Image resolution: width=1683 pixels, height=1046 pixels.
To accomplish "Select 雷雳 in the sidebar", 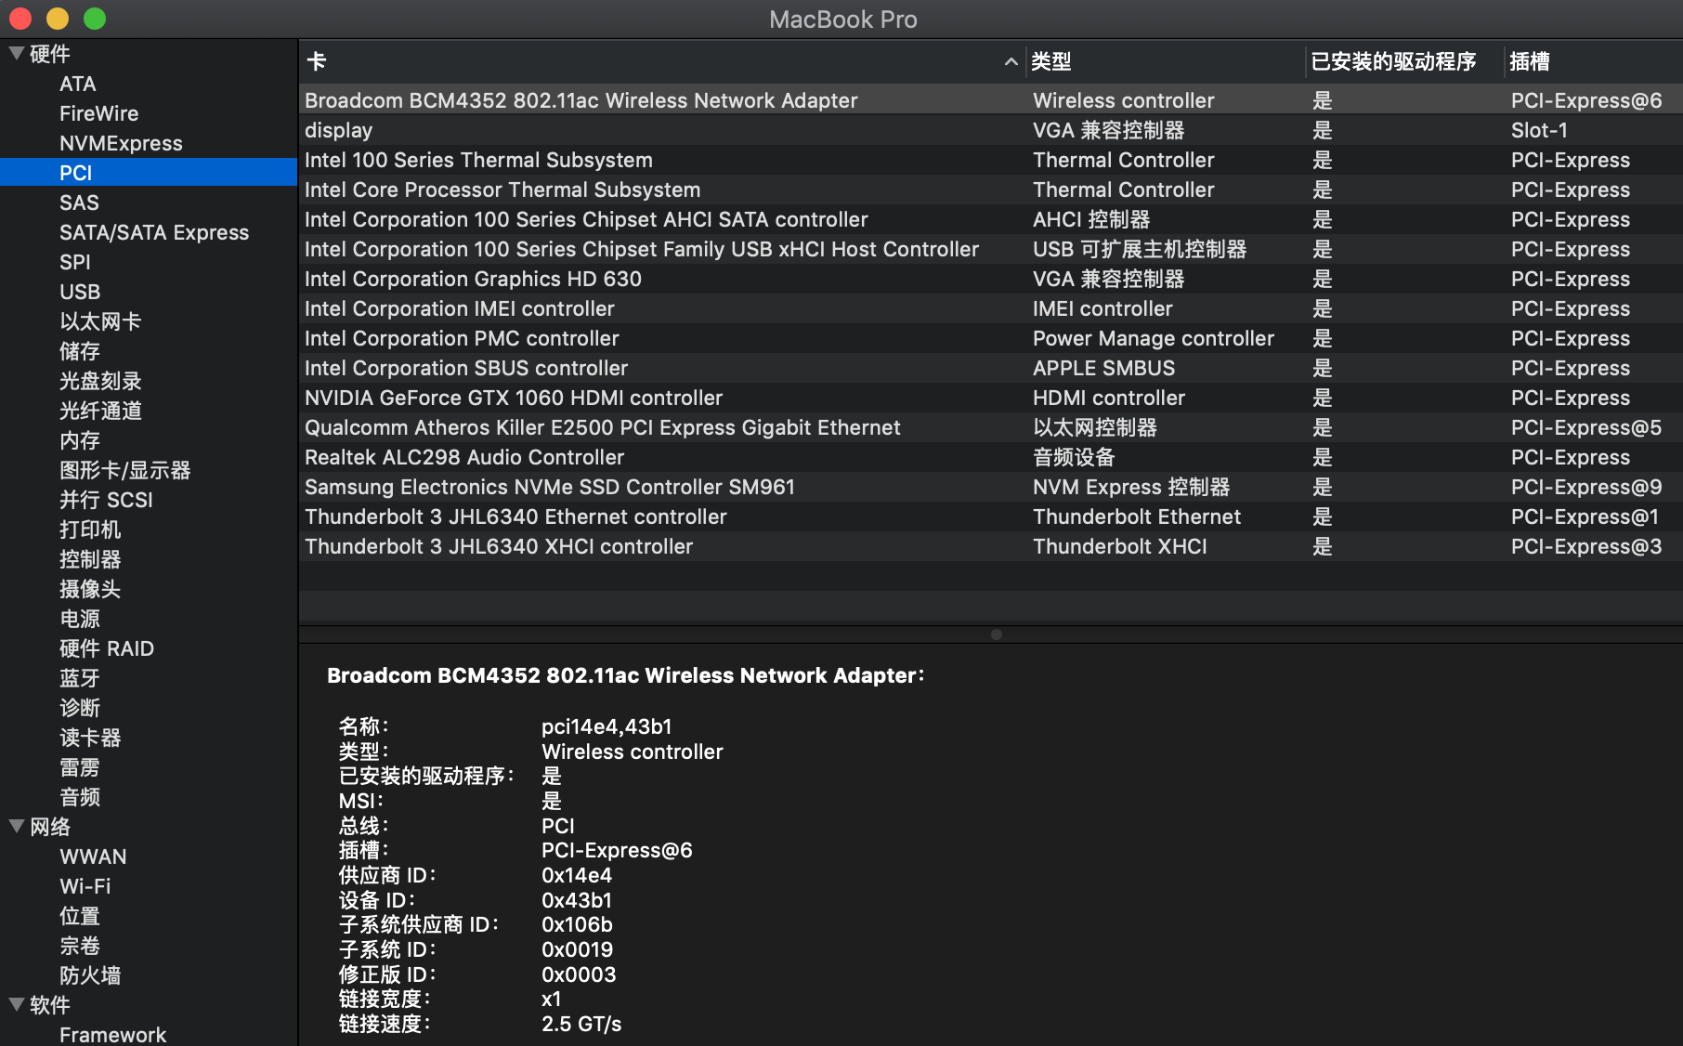I will point(80,767).
